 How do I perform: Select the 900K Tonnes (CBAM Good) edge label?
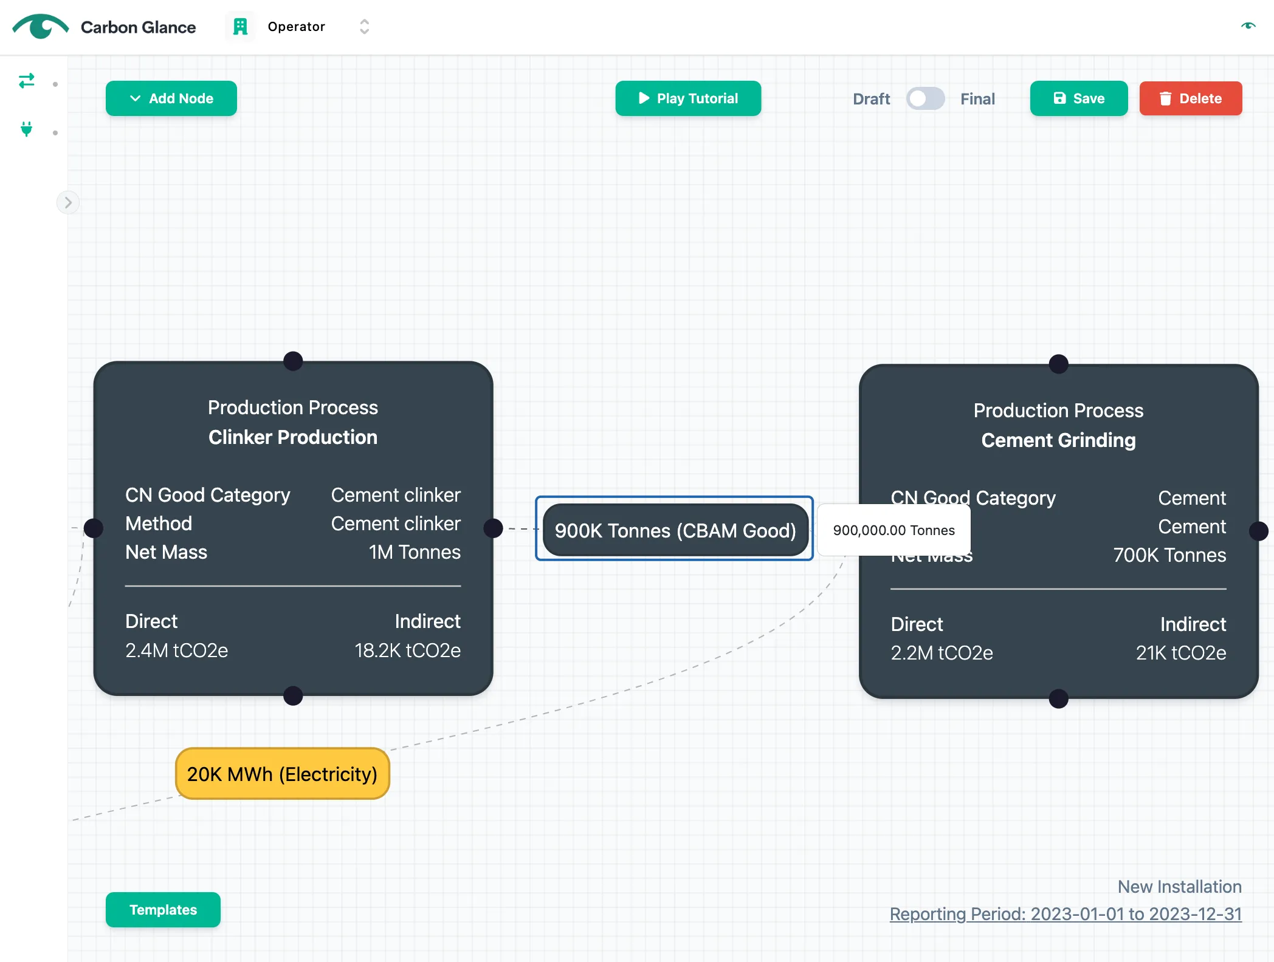pyautogui.click(x=675, y=530)
